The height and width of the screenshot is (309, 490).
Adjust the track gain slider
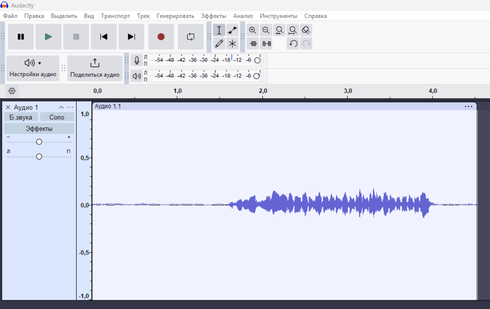(x=39, y=141)
